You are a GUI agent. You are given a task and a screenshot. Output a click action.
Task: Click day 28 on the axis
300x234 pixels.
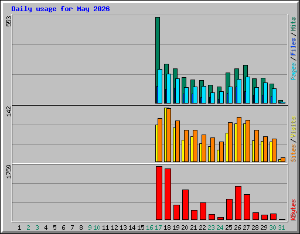coord(255,228)
